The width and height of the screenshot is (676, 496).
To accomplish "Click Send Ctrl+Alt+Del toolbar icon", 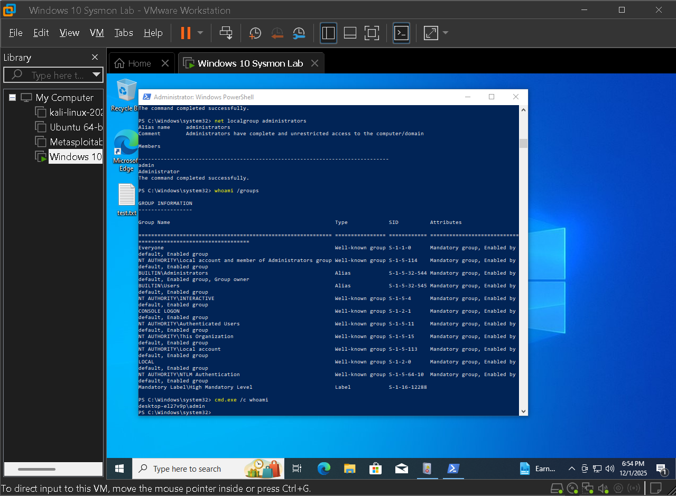I will pos(226,33).
